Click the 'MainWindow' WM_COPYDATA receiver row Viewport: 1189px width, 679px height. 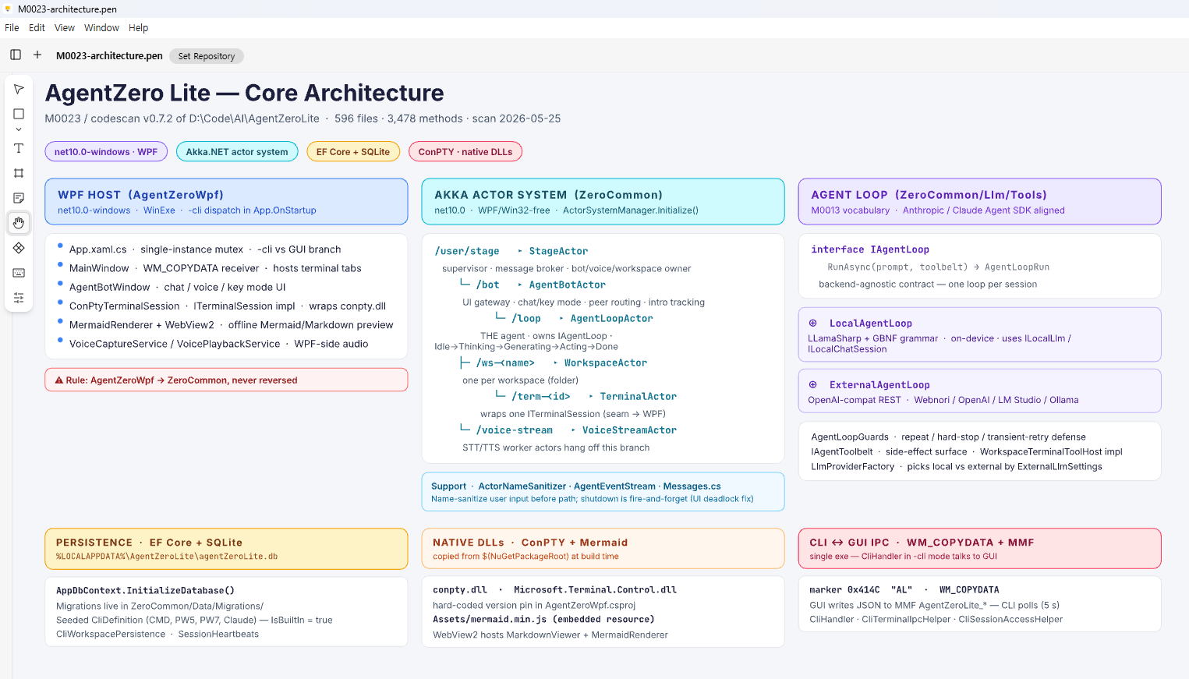pyautogui.click(x=215, y=268)
